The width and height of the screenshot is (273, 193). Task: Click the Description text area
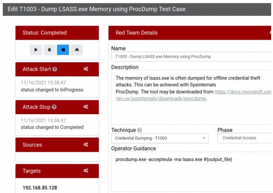pos(191,97)
